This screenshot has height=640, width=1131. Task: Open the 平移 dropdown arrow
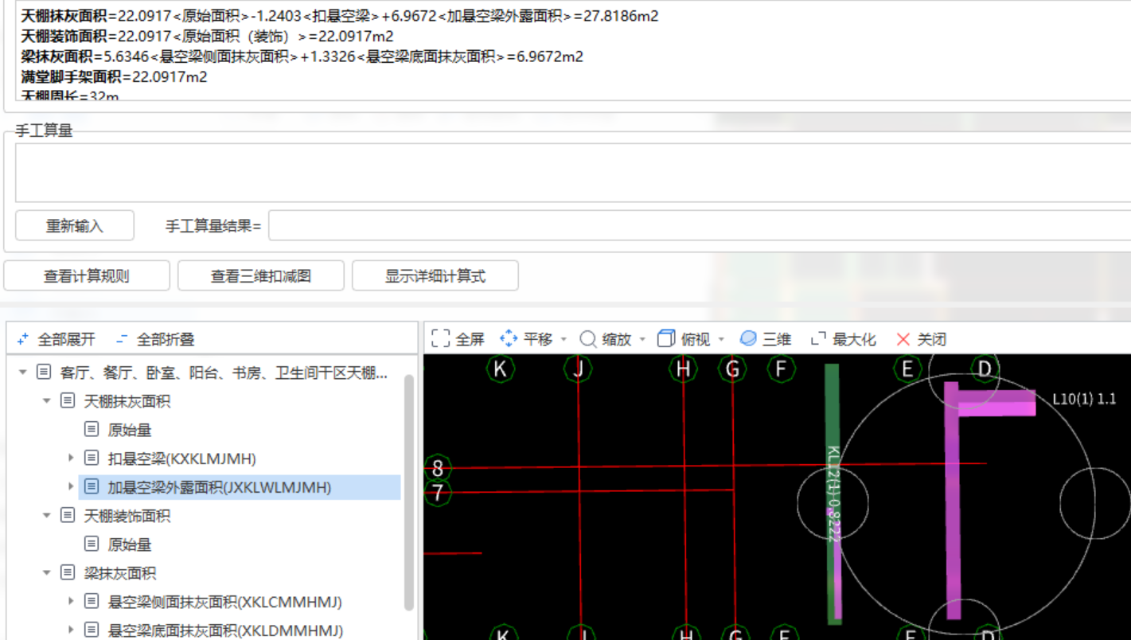click(564, 340)
